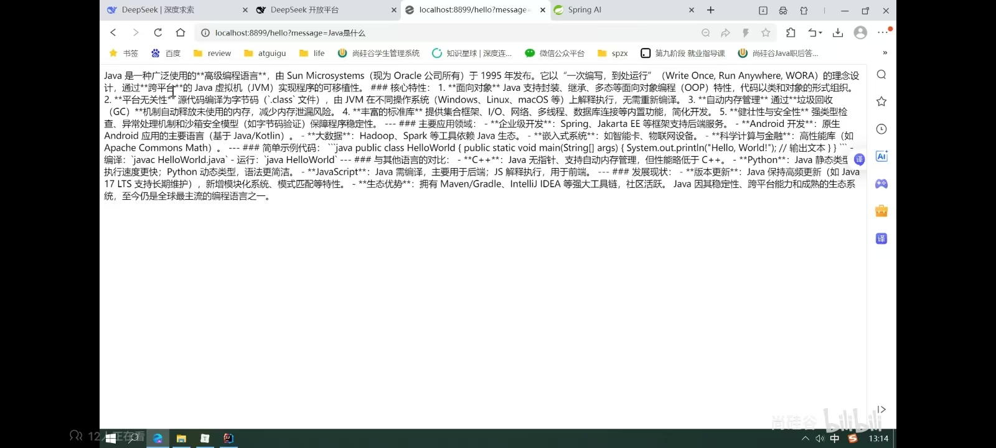
Task: Open the sidebar favorites star icon
Action: tap(881, 101)
